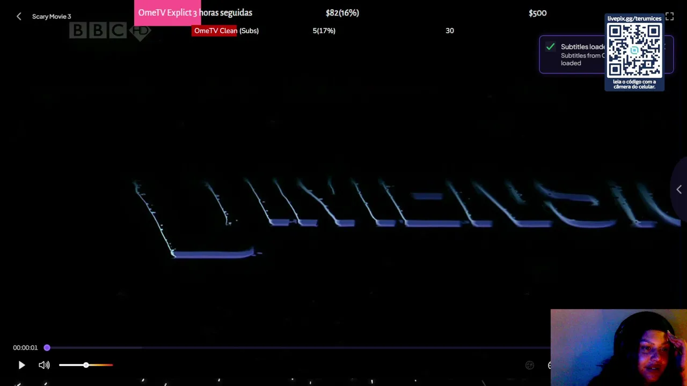The width and height of the screenshot is (687, 386).
Task: Go back using the top-left arrow
Action: coord(19,17)
